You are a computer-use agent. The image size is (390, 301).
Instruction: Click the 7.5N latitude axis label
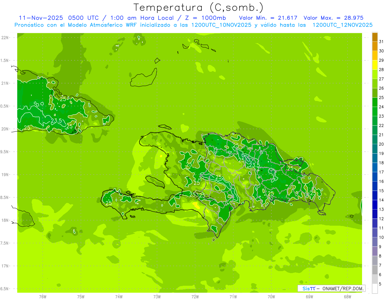pyautogui.click(x=5, y=243)
